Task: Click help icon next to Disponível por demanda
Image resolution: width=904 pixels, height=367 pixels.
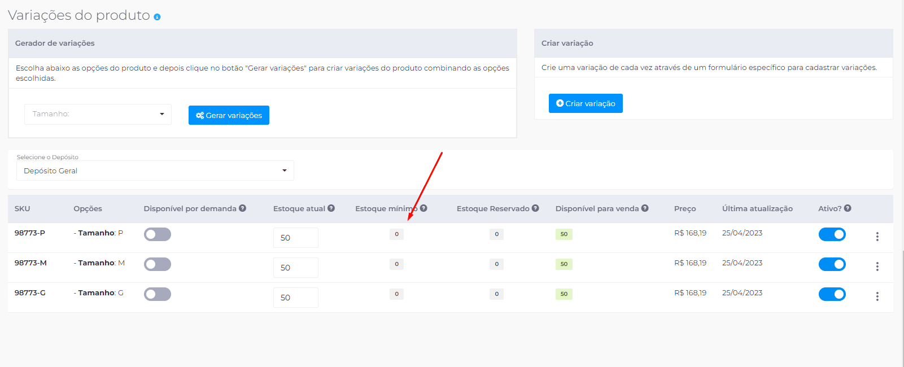Action: (242, 208)
